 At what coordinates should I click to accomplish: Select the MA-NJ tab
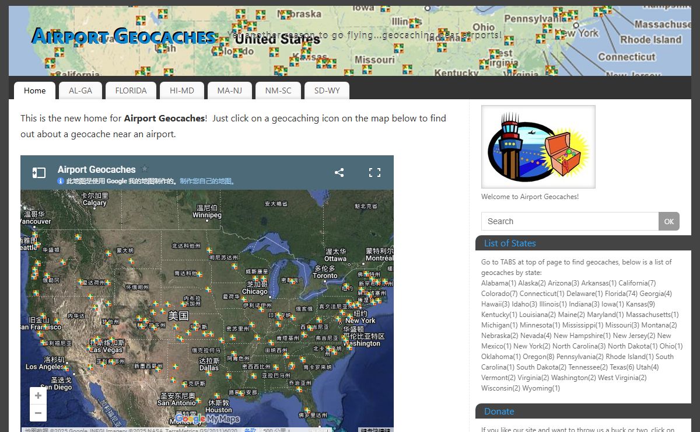[x=229, y=90]
